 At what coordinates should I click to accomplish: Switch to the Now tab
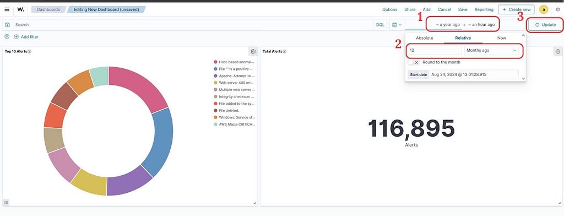pyautogui.click(x=501, y=38)
